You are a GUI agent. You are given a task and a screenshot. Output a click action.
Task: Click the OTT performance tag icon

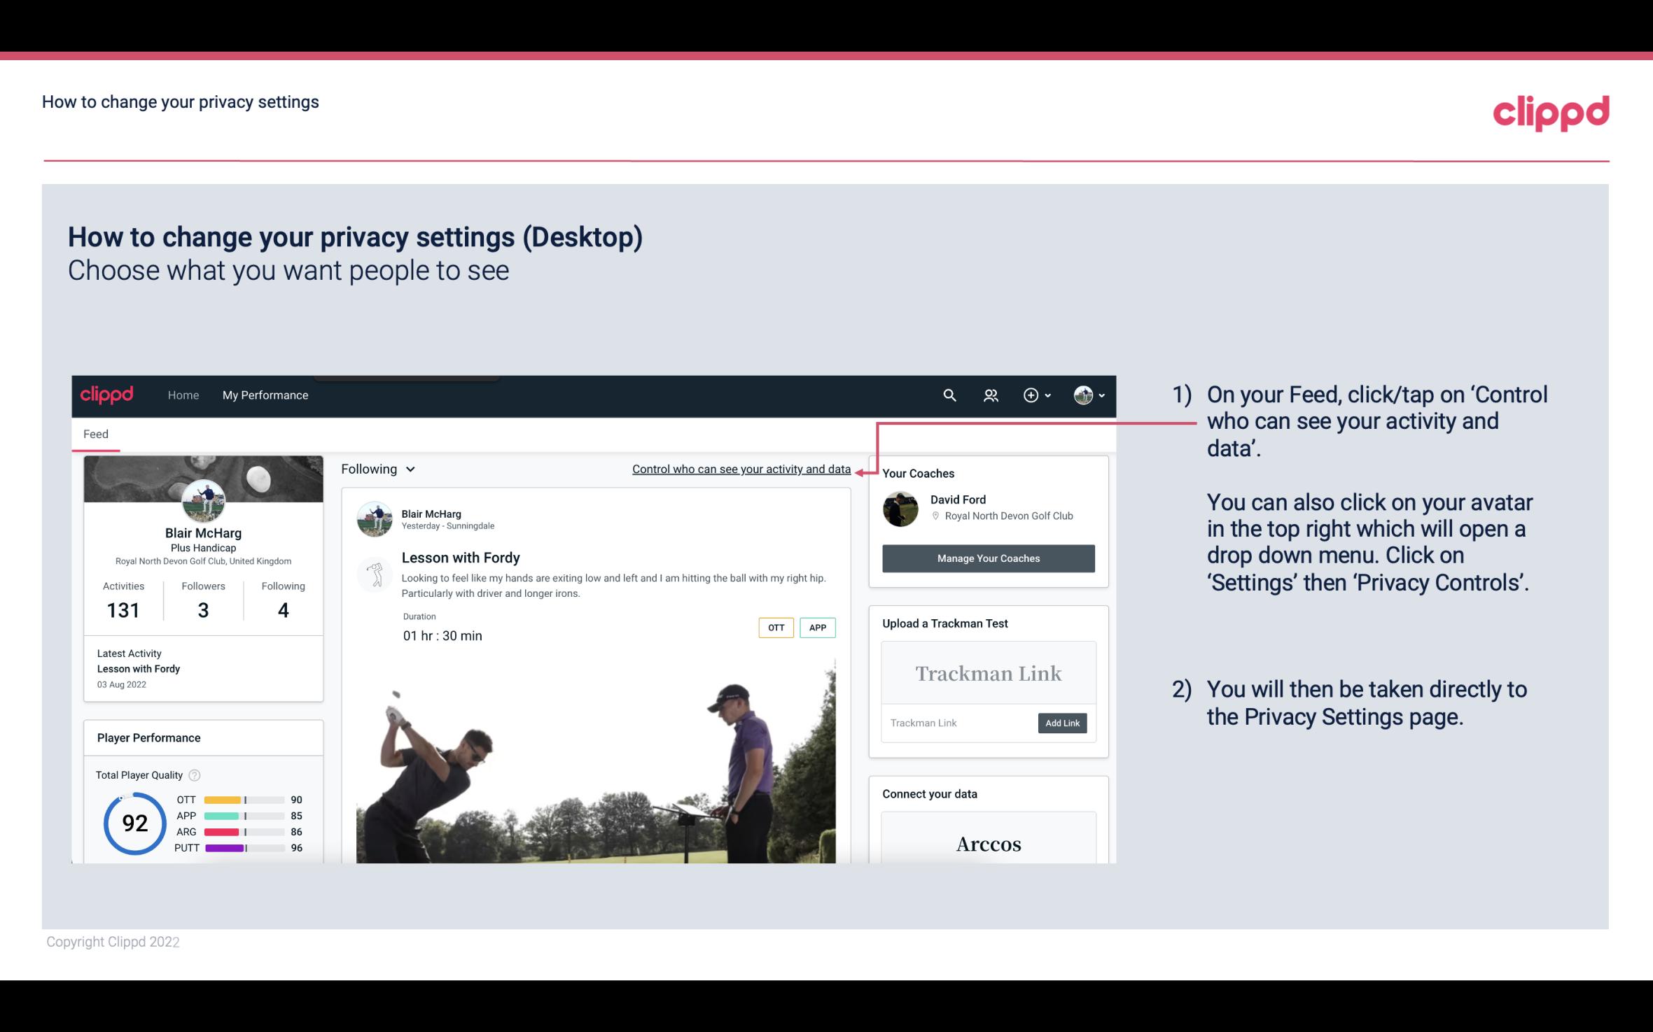(774, 628)
